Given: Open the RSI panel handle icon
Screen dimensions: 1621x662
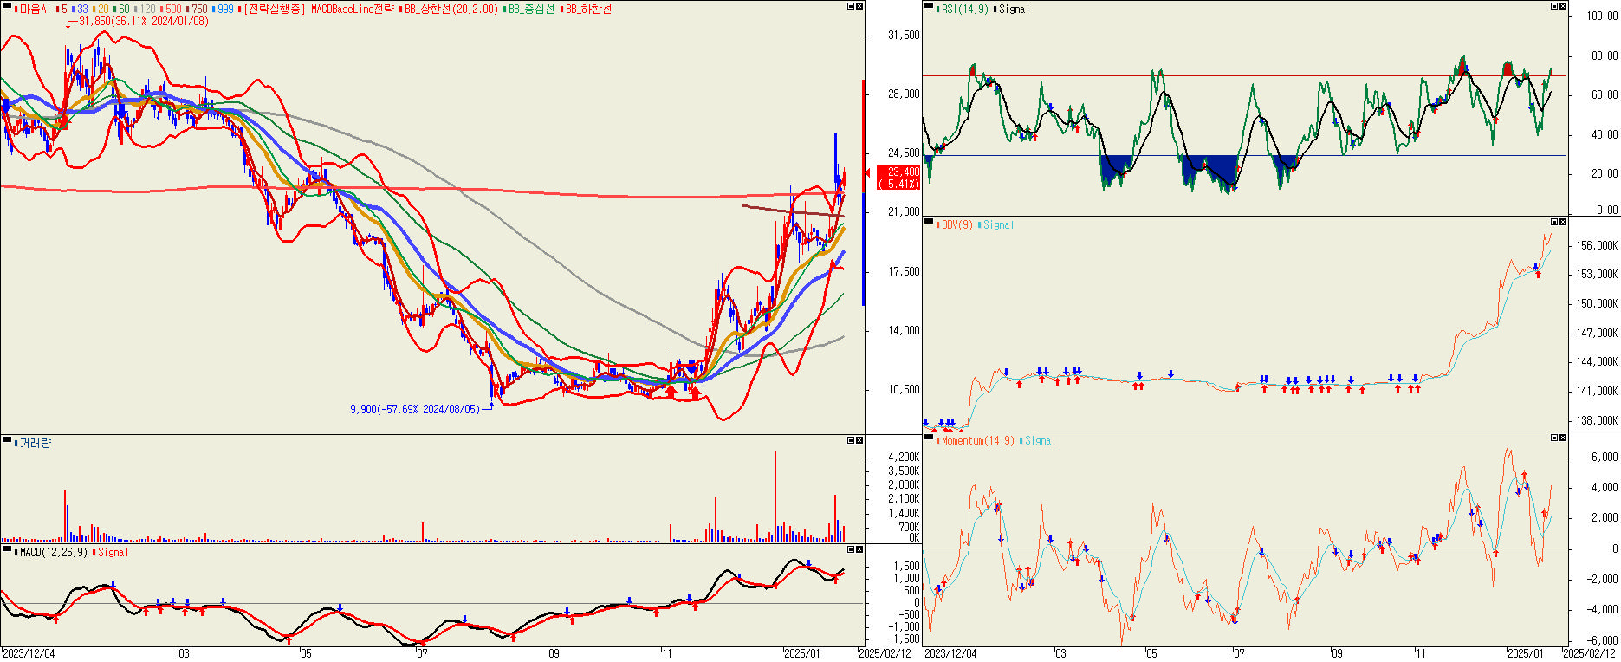Looking at the screenshot, I should click(929, 7).
